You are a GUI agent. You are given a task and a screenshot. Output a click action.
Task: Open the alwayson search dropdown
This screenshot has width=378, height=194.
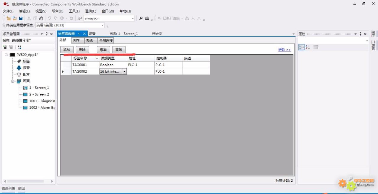(133, 18)
